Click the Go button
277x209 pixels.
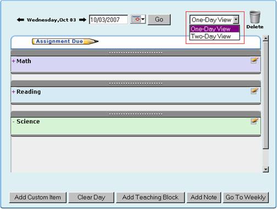[159, 19]
